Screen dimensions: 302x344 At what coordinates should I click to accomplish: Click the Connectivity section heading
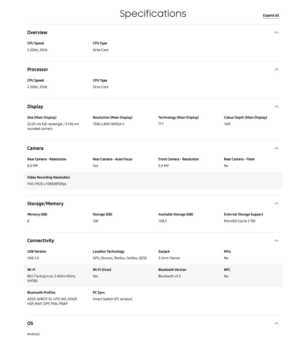[40, 241]
